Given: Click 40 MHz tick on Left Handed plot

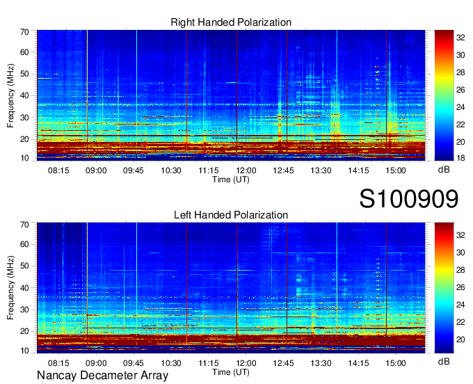Looking at the screenshot, I should [24, 288].
